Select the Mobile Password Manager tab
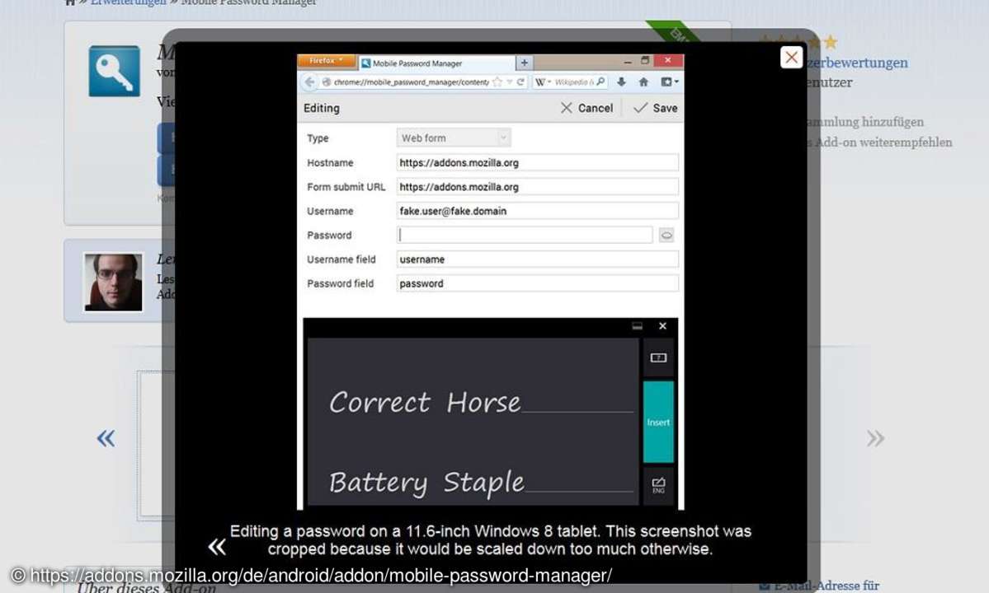989x593 pixels. point(436,63)
